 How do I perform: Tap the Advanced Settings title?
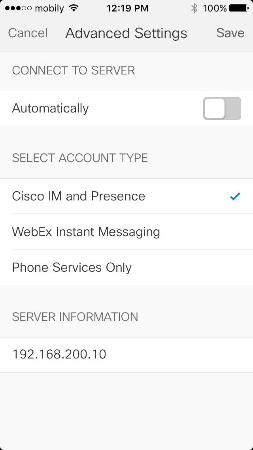(x=126, y=33)
